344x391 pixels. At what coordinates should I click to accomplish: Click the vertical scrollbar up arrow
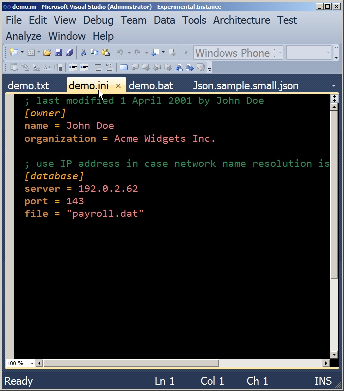tap(334, 107)
